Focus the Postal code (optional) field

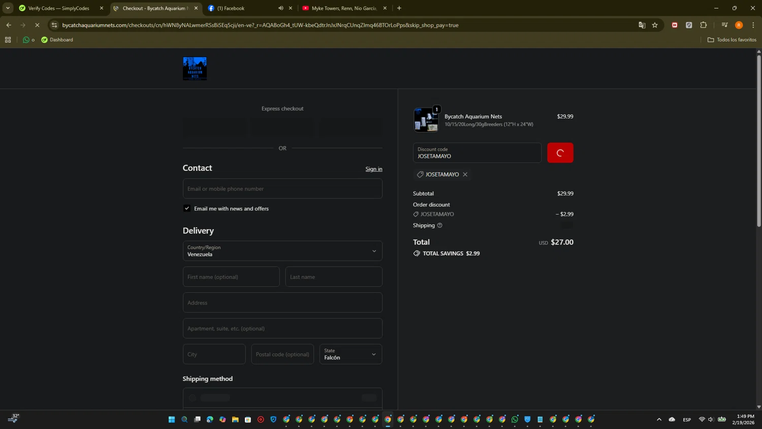click(x=282, y=354)
